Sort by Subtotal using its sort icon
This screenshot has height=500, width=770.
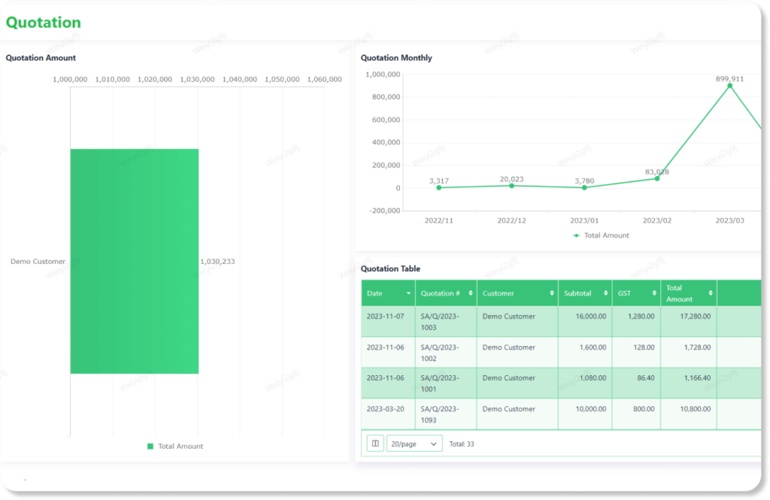click(605, 293)
